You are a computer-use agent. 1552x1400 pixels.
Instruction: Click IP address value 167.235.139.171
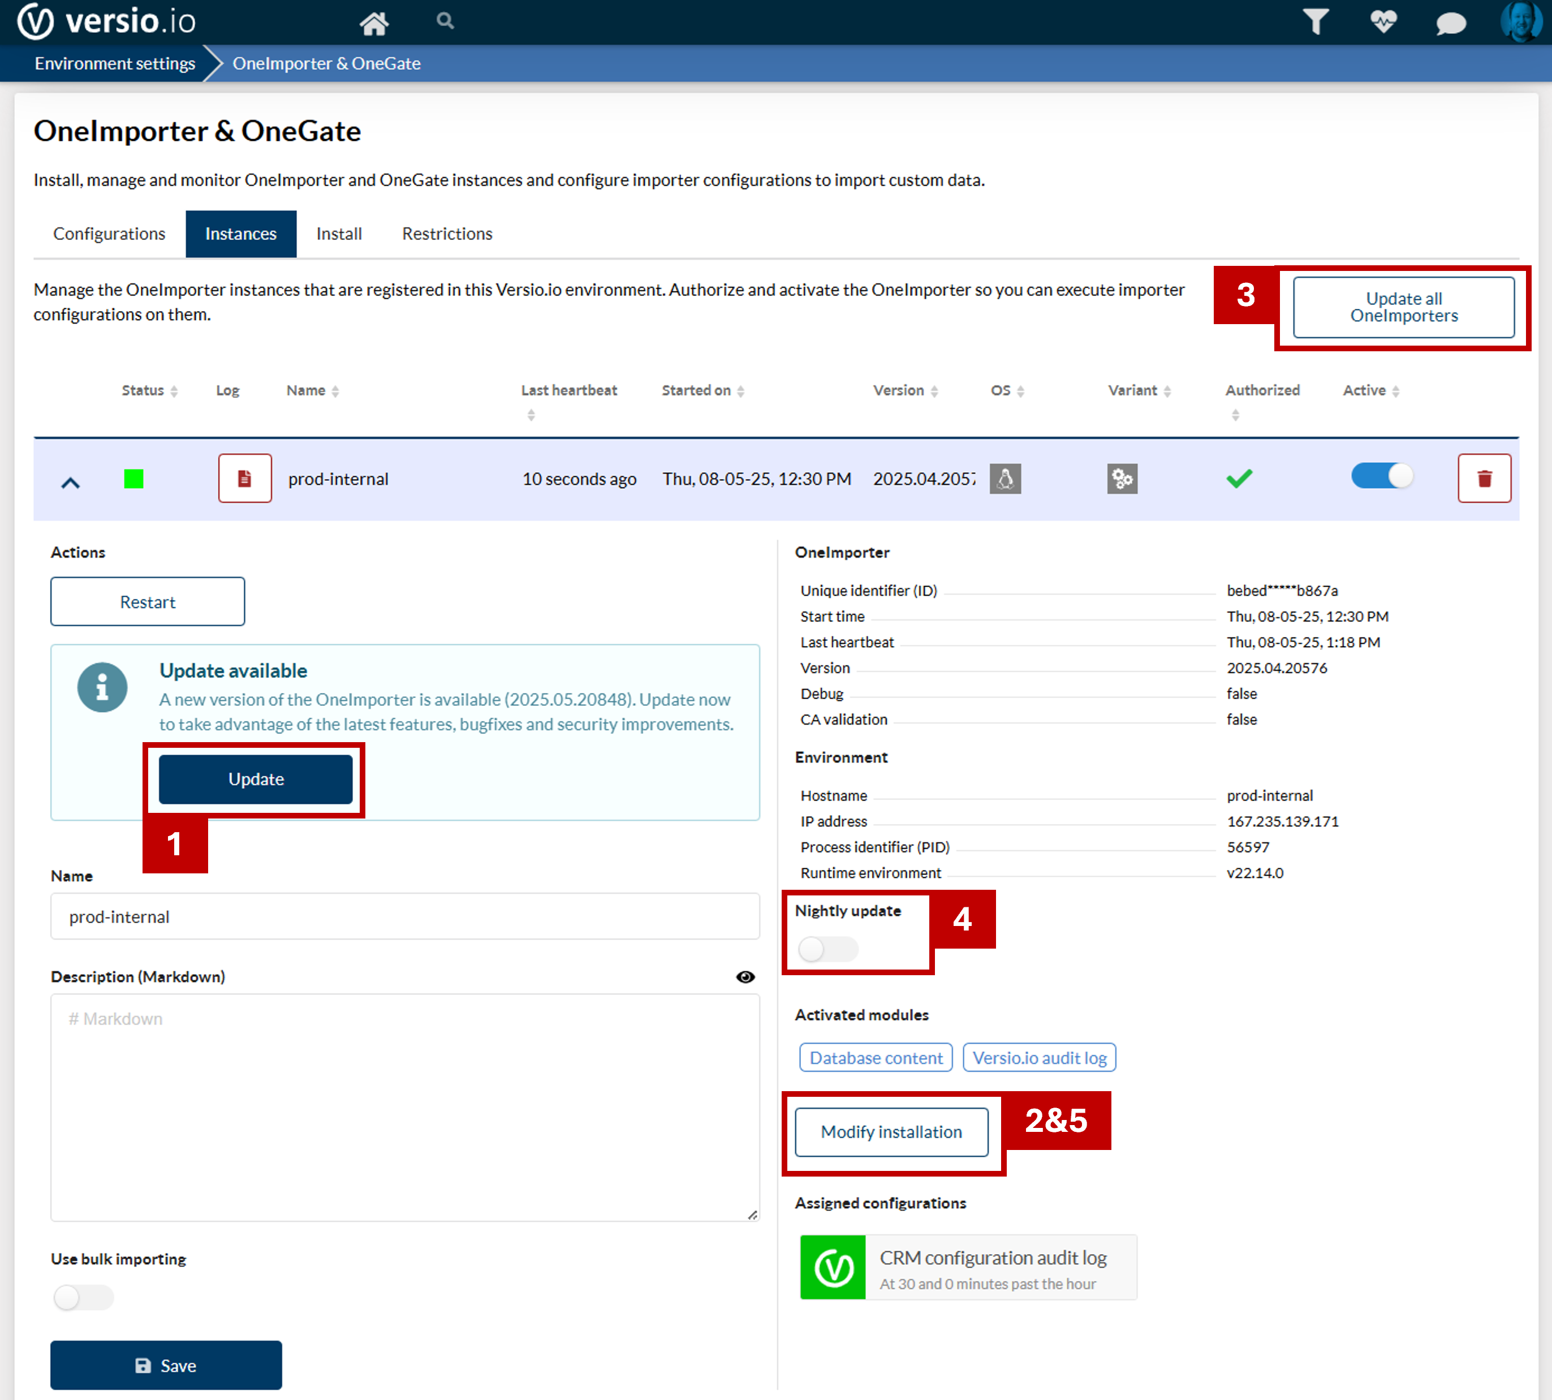pyautogui.click(x=1283, y=821)
